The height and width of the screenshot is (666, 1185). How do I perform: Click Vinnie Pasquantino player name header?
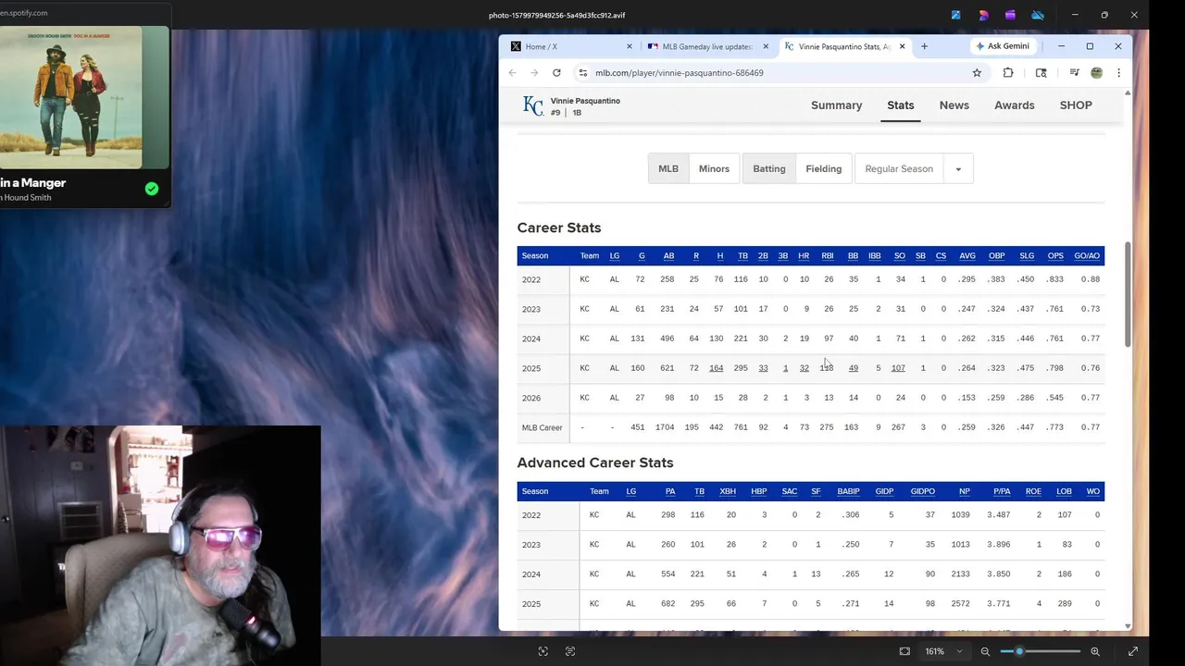585,101
